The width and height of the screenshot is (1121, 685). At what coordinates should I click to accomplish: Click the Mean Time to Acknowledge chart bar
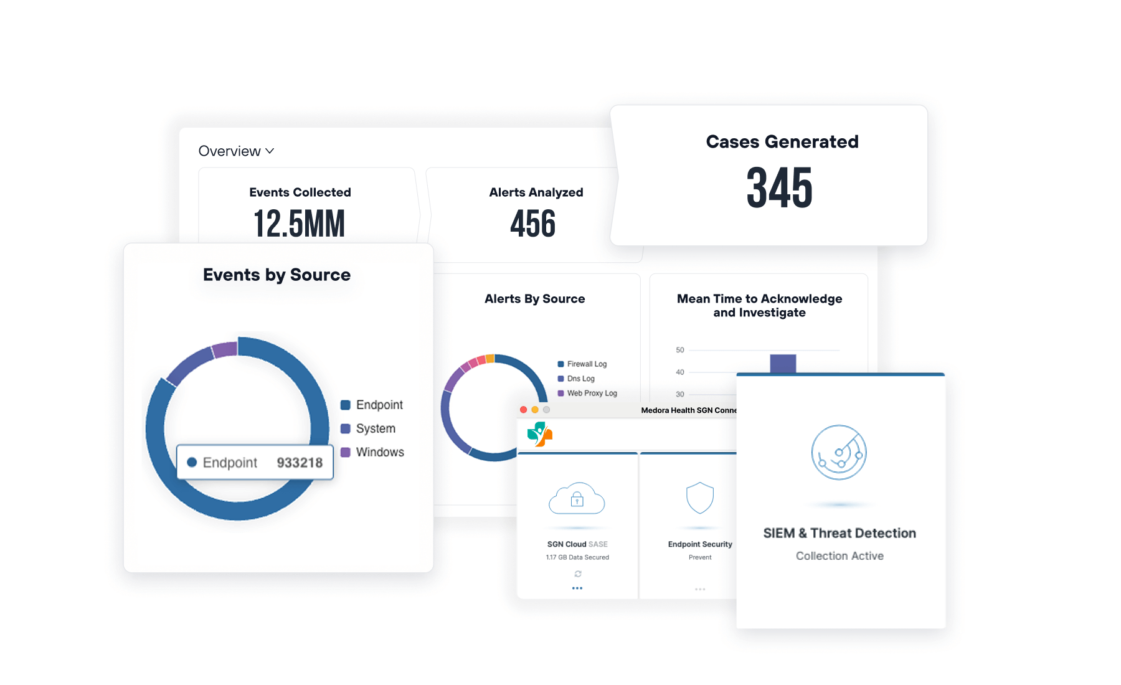[783, 364]
